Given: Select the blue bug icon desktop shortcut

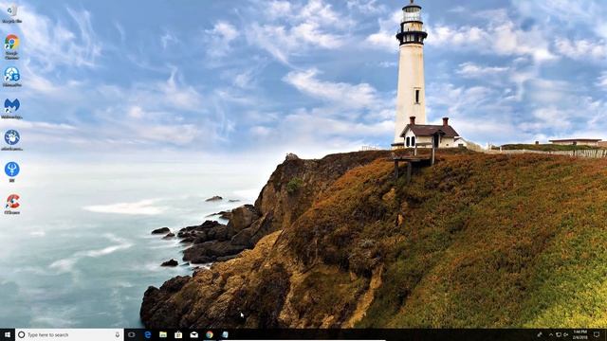Looking at the screenshot, I should tap(12, 140).
